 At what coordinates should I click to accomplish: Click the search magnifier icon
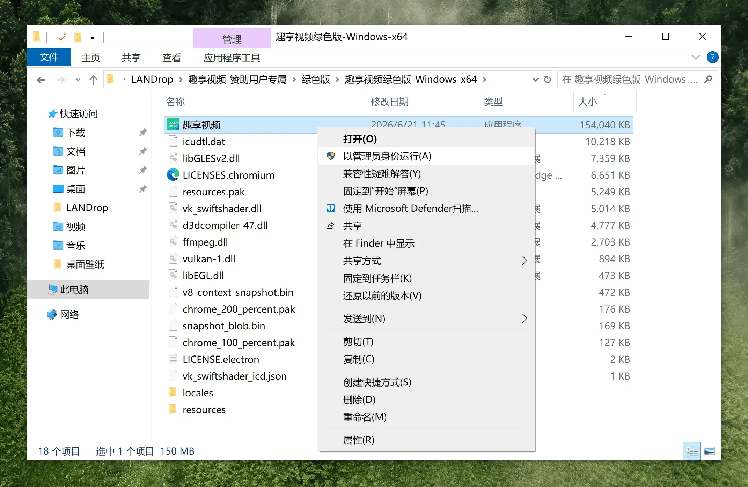708,80
